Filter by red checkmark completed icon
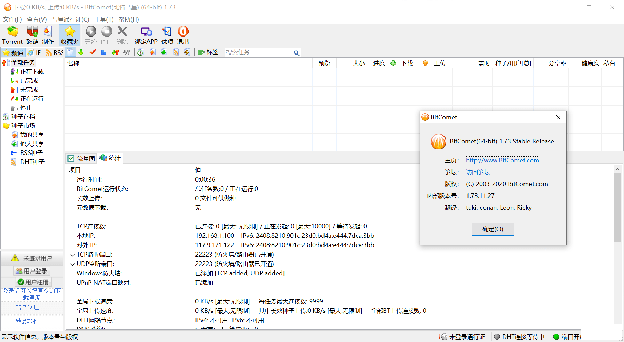 click(93, 52)
